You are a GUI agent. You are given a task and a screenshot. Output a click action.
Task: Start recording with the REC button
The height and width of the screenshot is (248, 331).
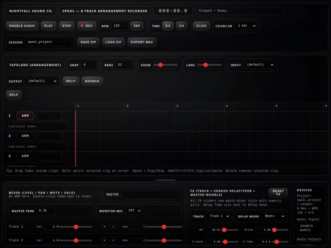pos(87,26)
